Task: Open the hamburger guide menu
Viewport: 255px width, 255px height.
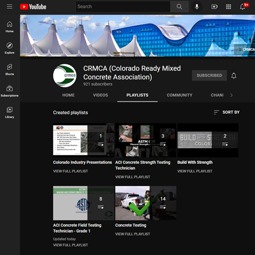Action: coord(10,7)
